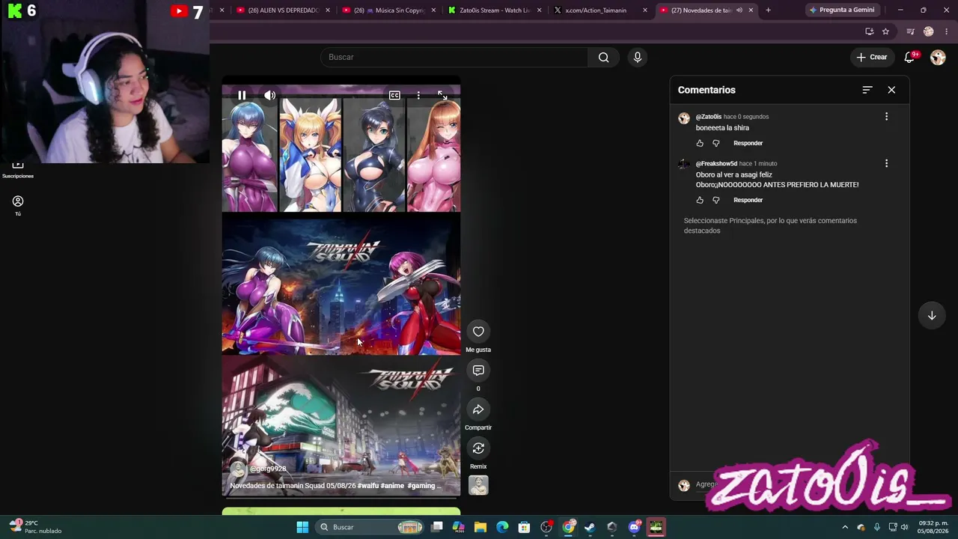Open the weather widget showing 29°C
This screenshot has height=539, width=958.
coord(35,527)
